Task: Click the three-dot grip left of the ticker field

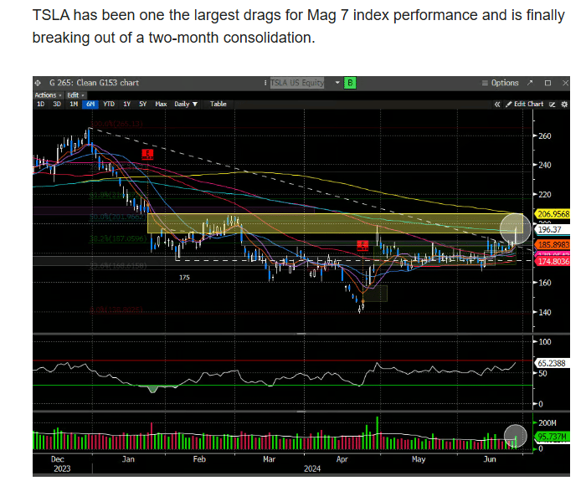Action: [x=265, y=83]
